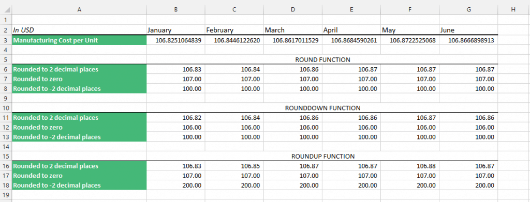The height and width of the screenshot is (202, 530).
Task: Select row 10 header
Action: 6,108
